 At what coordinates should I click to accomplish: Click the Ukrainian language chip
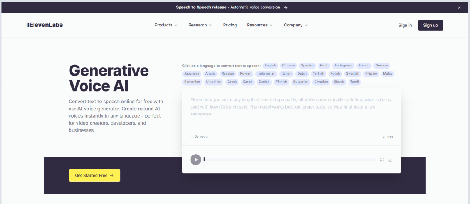214,82
